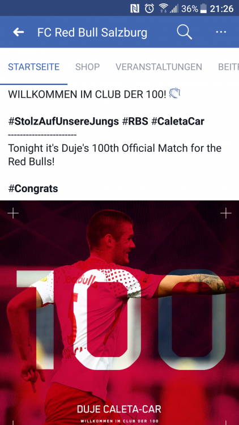Open the VERANSTALTUNGEN tab
The image size is (239, 425).
(x=159, y=67)
